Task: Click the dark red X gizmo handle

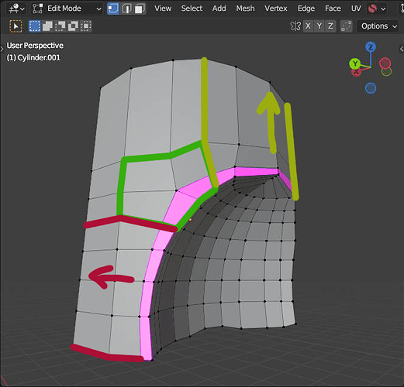Action: [356, 72]
